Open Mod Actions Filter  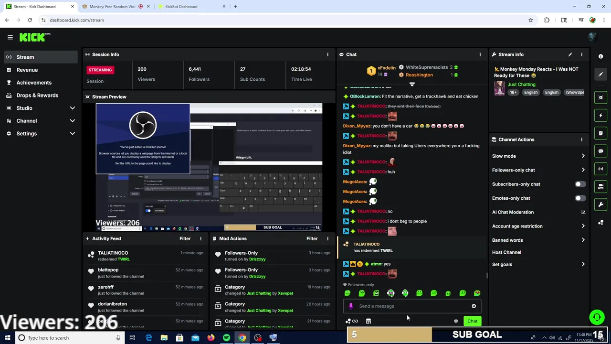(312, 238)
